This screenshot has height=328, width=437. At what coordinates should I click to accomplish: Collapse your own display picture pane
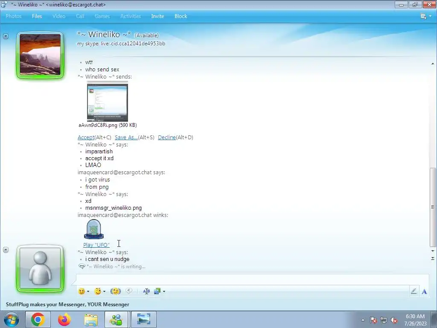coord(6,249)
